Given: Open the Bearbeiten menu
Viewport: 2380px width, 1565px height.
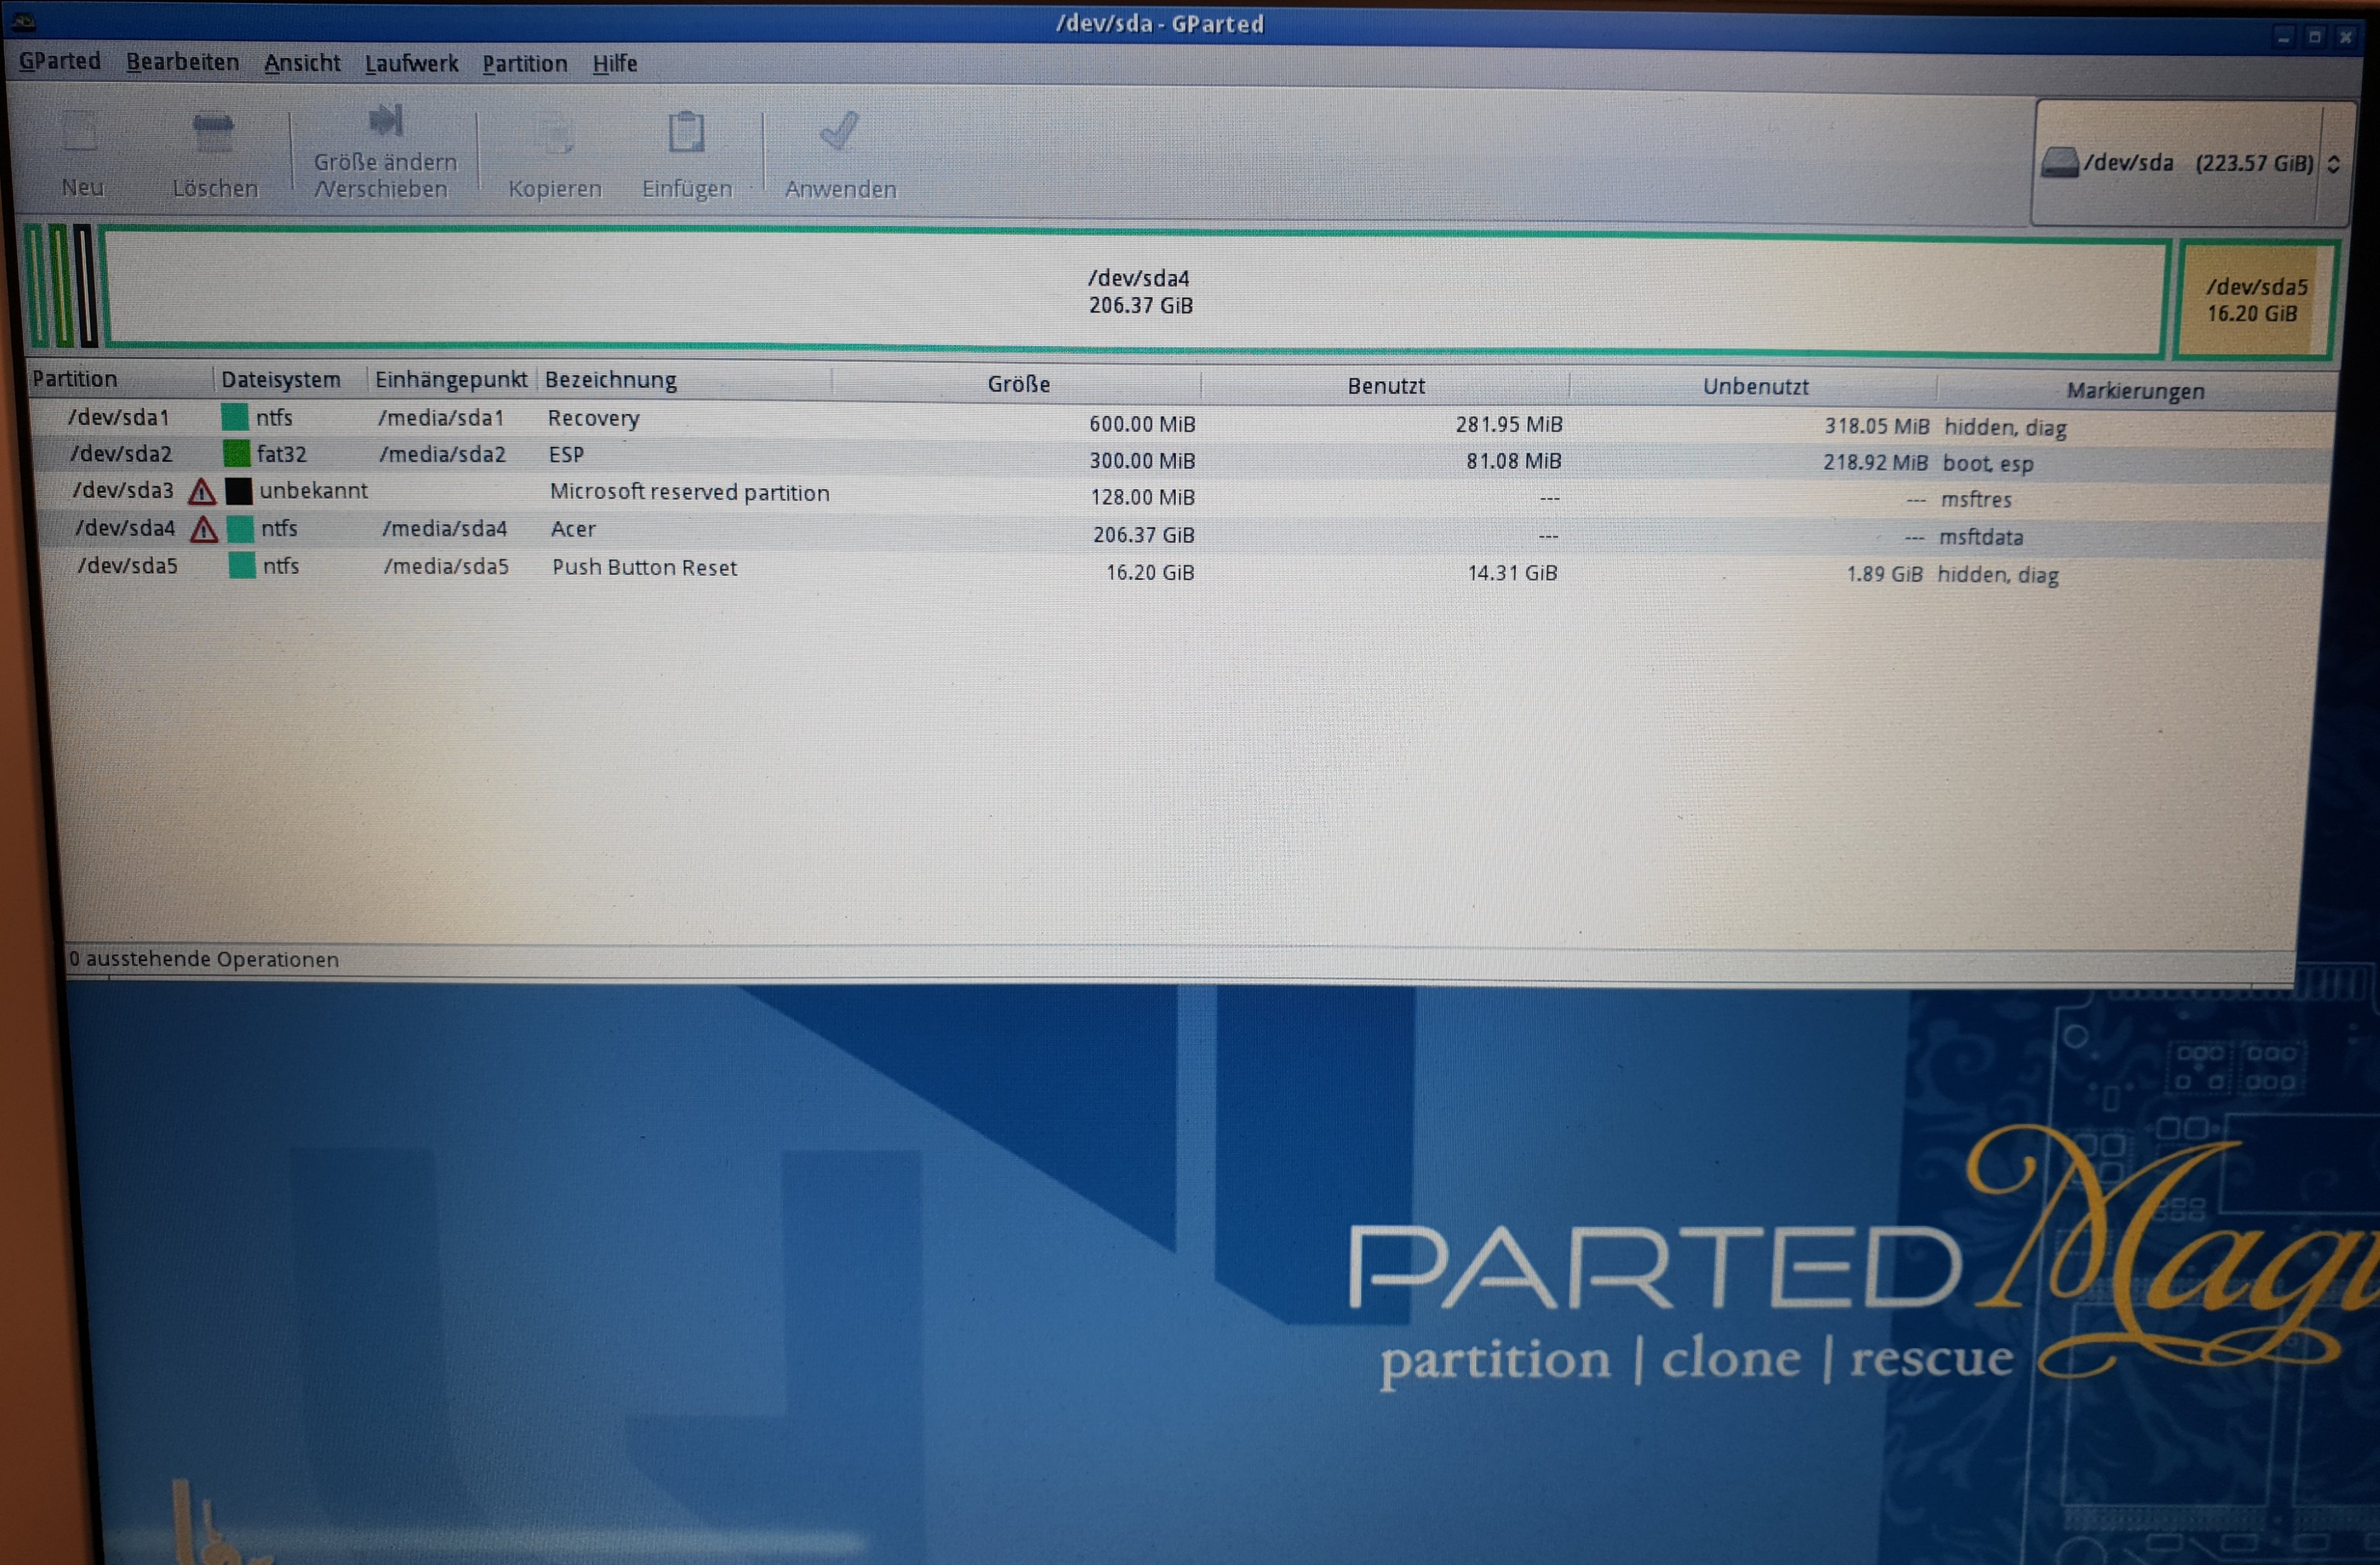Looking at the screenshot, I should coord(182,62).
